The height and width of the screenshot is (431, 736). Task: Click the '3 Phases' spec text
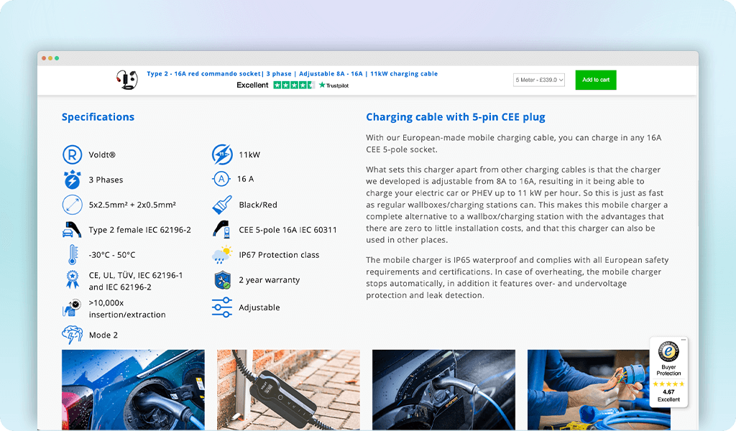click(106, 180)
